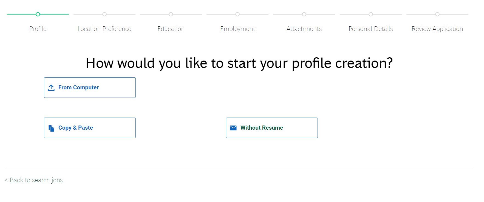Start profile Without Resume
Image resolution: width=484 pixels, height=202 pixels.
point(272,128)
